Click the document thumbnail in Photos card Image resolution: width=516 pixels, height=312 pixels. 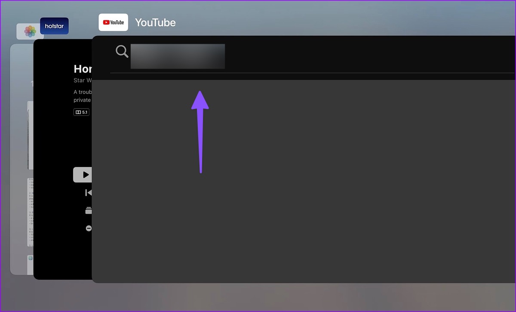[30, 135]
